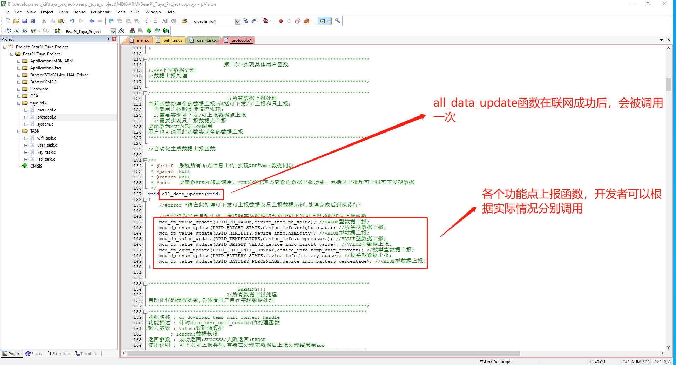The image size is (676, 365).
Task: Click the Save file toolbar icon
Action: click(25, 21)
